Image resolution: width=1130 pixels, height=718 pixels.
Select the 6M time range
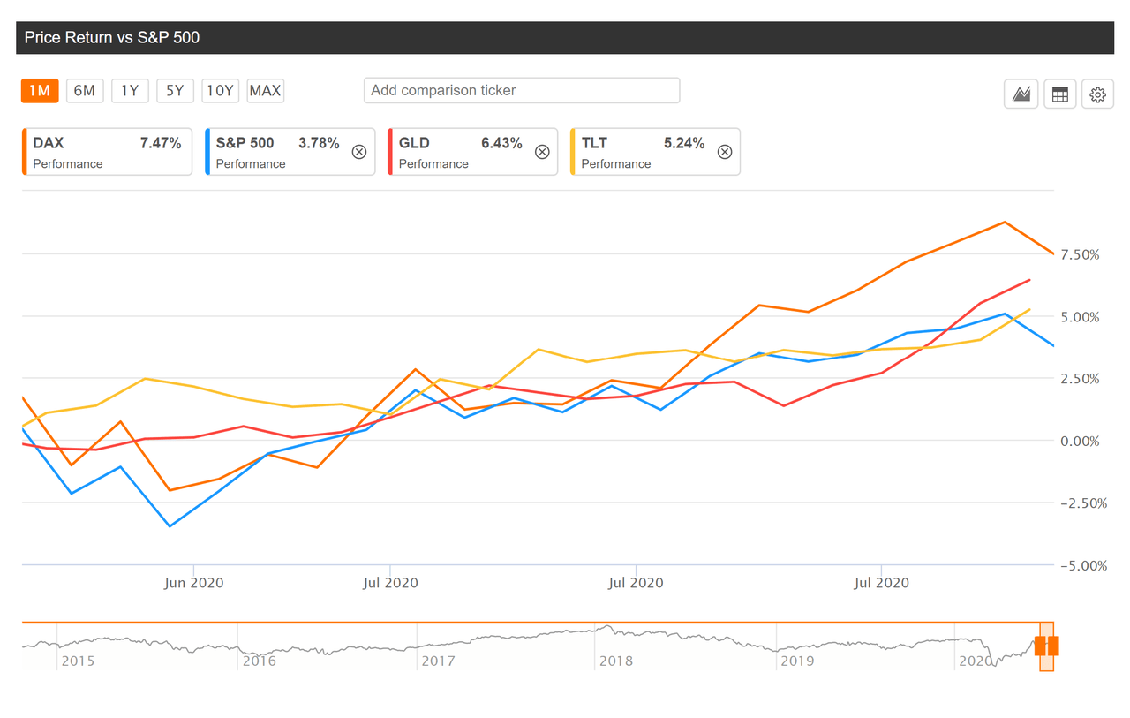pyautogui.click(x=85, y=90)
